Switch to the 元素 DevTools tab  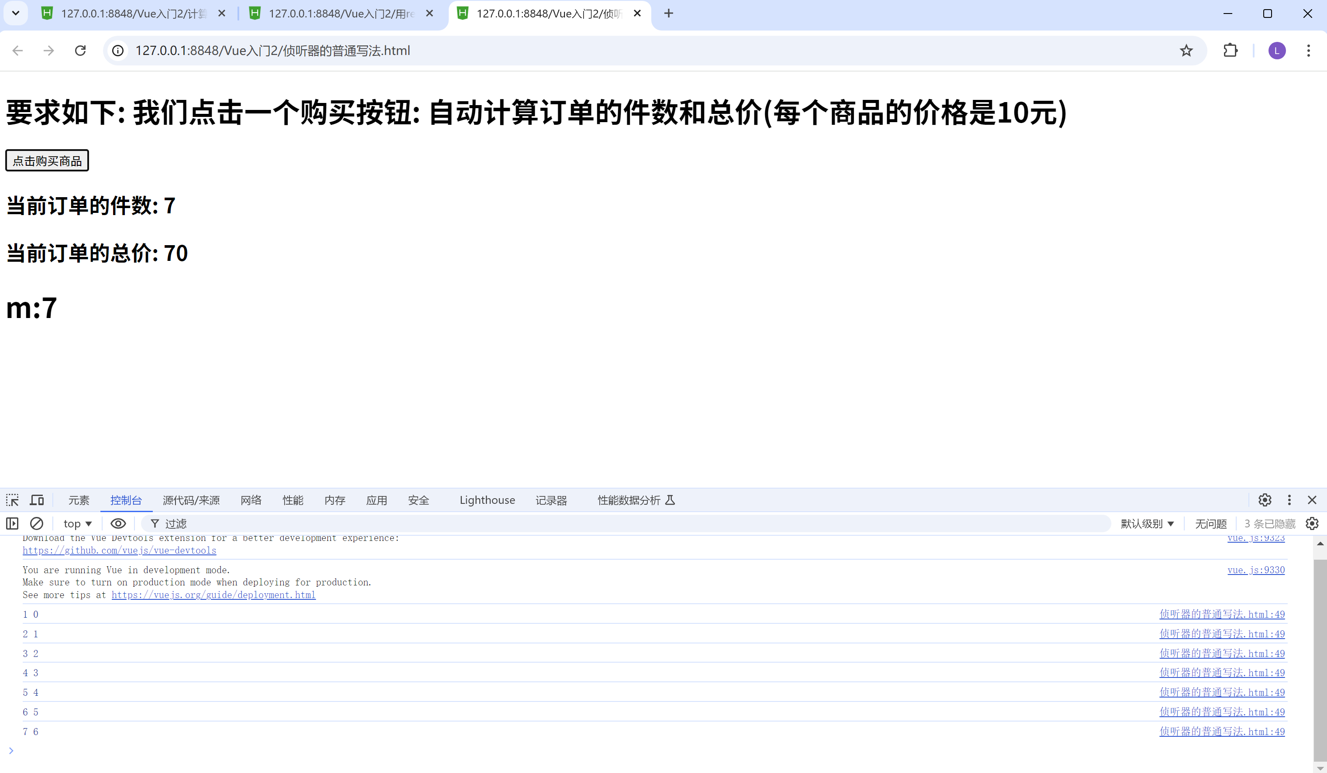pyautogui.click(x=79, y=500)
